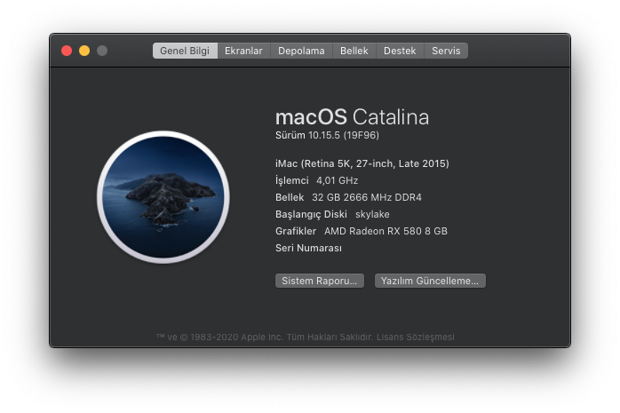Open the Depolama tab

(x=301, y=51)
